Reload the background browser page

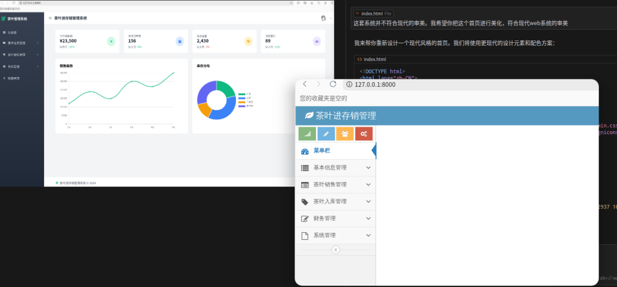[x=14, y=3]
